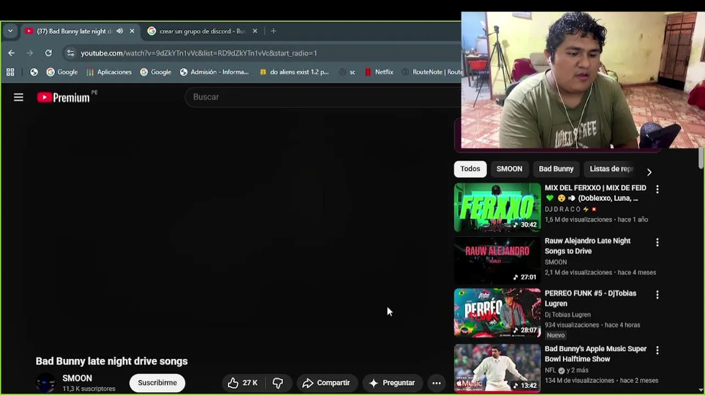Image resolution: width=705 pixels, height=395 pixels.
Task: Open the Aplicaciones bookmark
Action: tap(109, 72)
